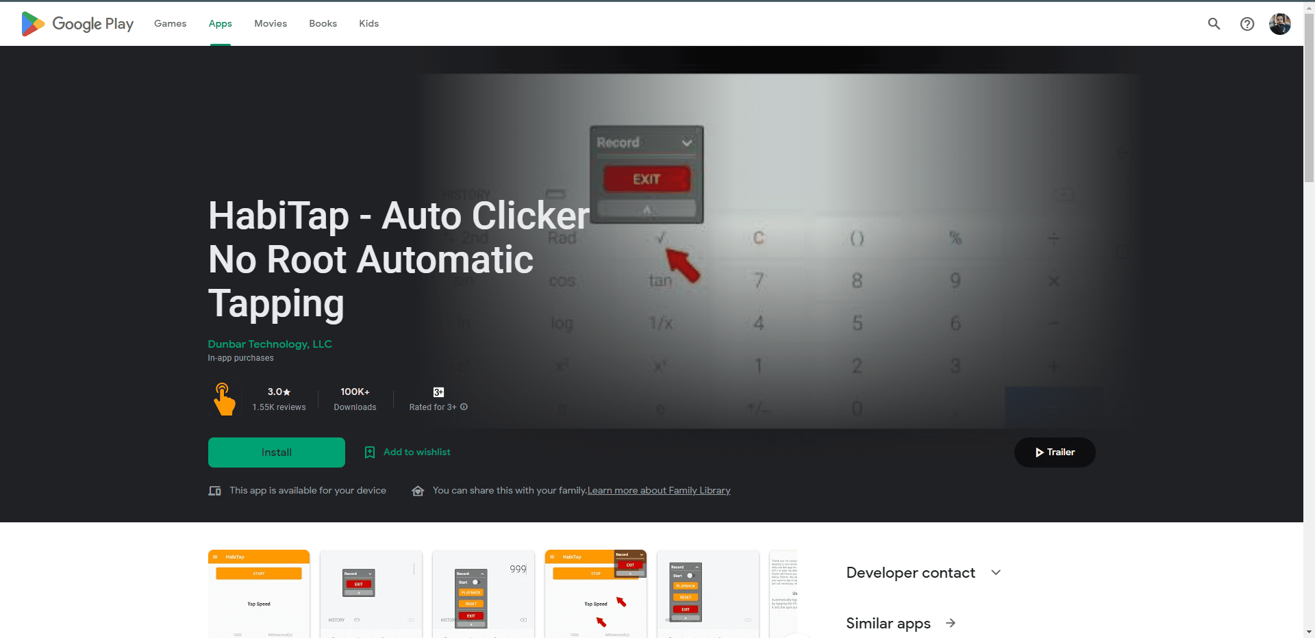Open the account profile avatar

1279,24
